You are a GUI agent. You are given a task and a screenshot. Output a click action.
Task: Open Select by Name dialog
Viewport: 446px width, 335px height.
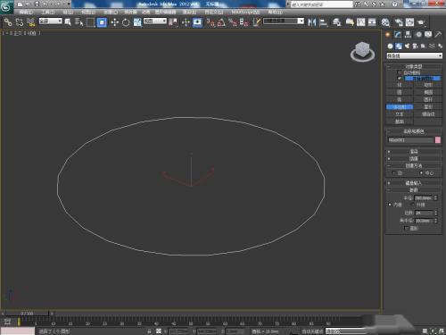click(78, 22)
